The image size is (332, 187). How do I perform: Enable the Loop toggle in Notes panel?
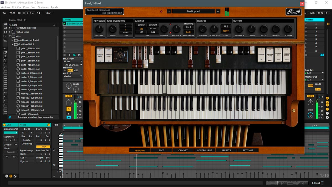43,147
